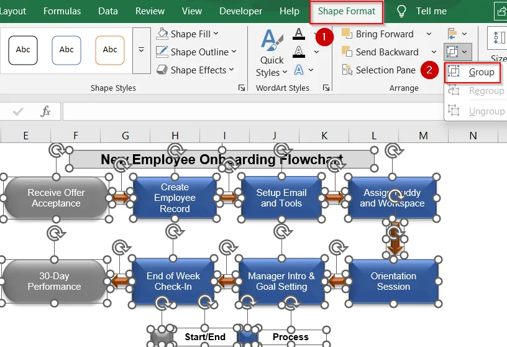Select column E header
This screenshot has height=347, width=507.
[x=26, y=136]
